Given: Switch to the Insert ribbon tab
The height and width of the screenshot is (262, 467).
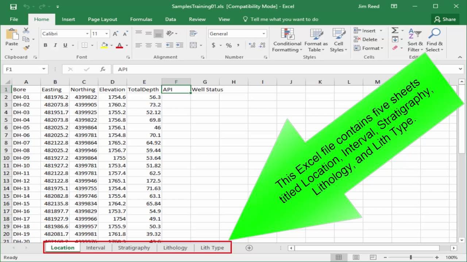Looking at the screenshot, I should pos(68,19).
